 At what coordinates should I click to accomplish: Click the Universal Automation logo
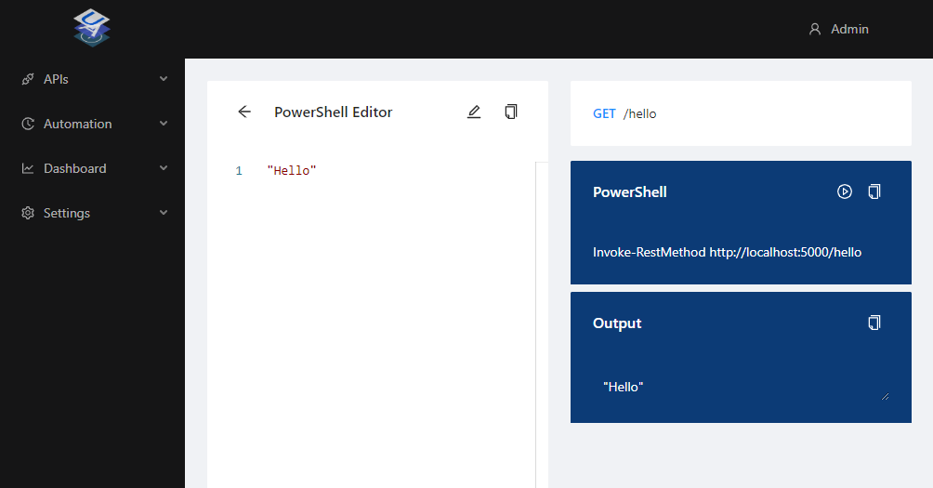[92, 27]
